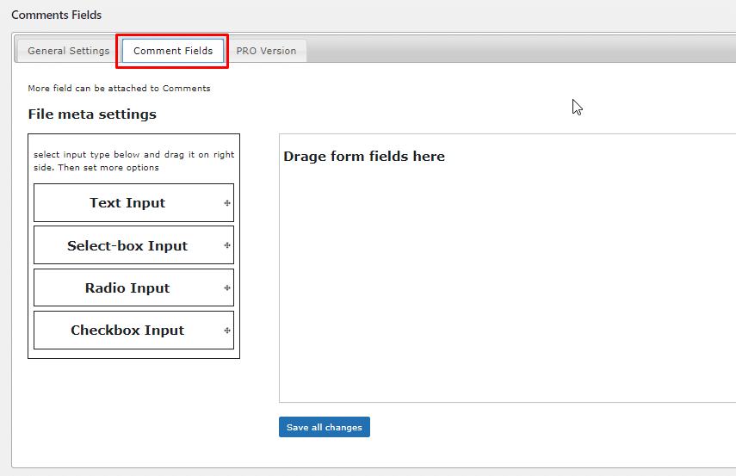Click empty tab bar area right of PRO Version
Image resolution: width=736 pixels, height=476 pixels.
point(516,51)
